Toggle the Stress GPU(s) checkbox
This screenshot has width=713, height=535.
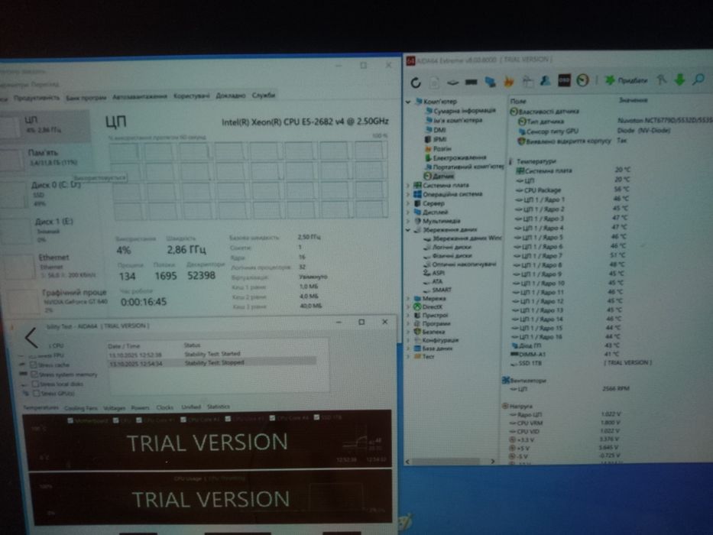37,393
